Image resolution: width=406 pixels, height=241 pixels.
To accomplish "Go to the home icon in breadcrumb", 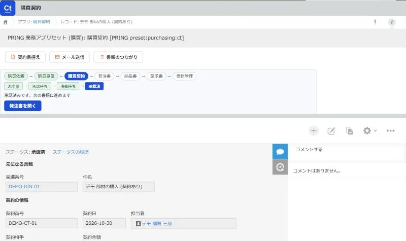I will tap(6, 22).
